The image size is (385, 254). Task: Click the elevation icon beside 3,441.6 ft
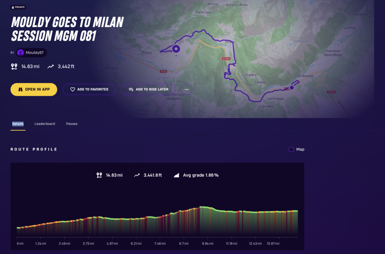pyautogui.click(x=137, y=175)
